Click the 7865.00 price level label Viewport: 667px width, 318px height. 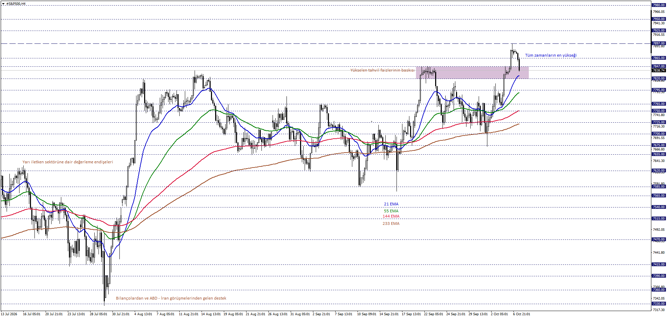click(x=659, y=58)
